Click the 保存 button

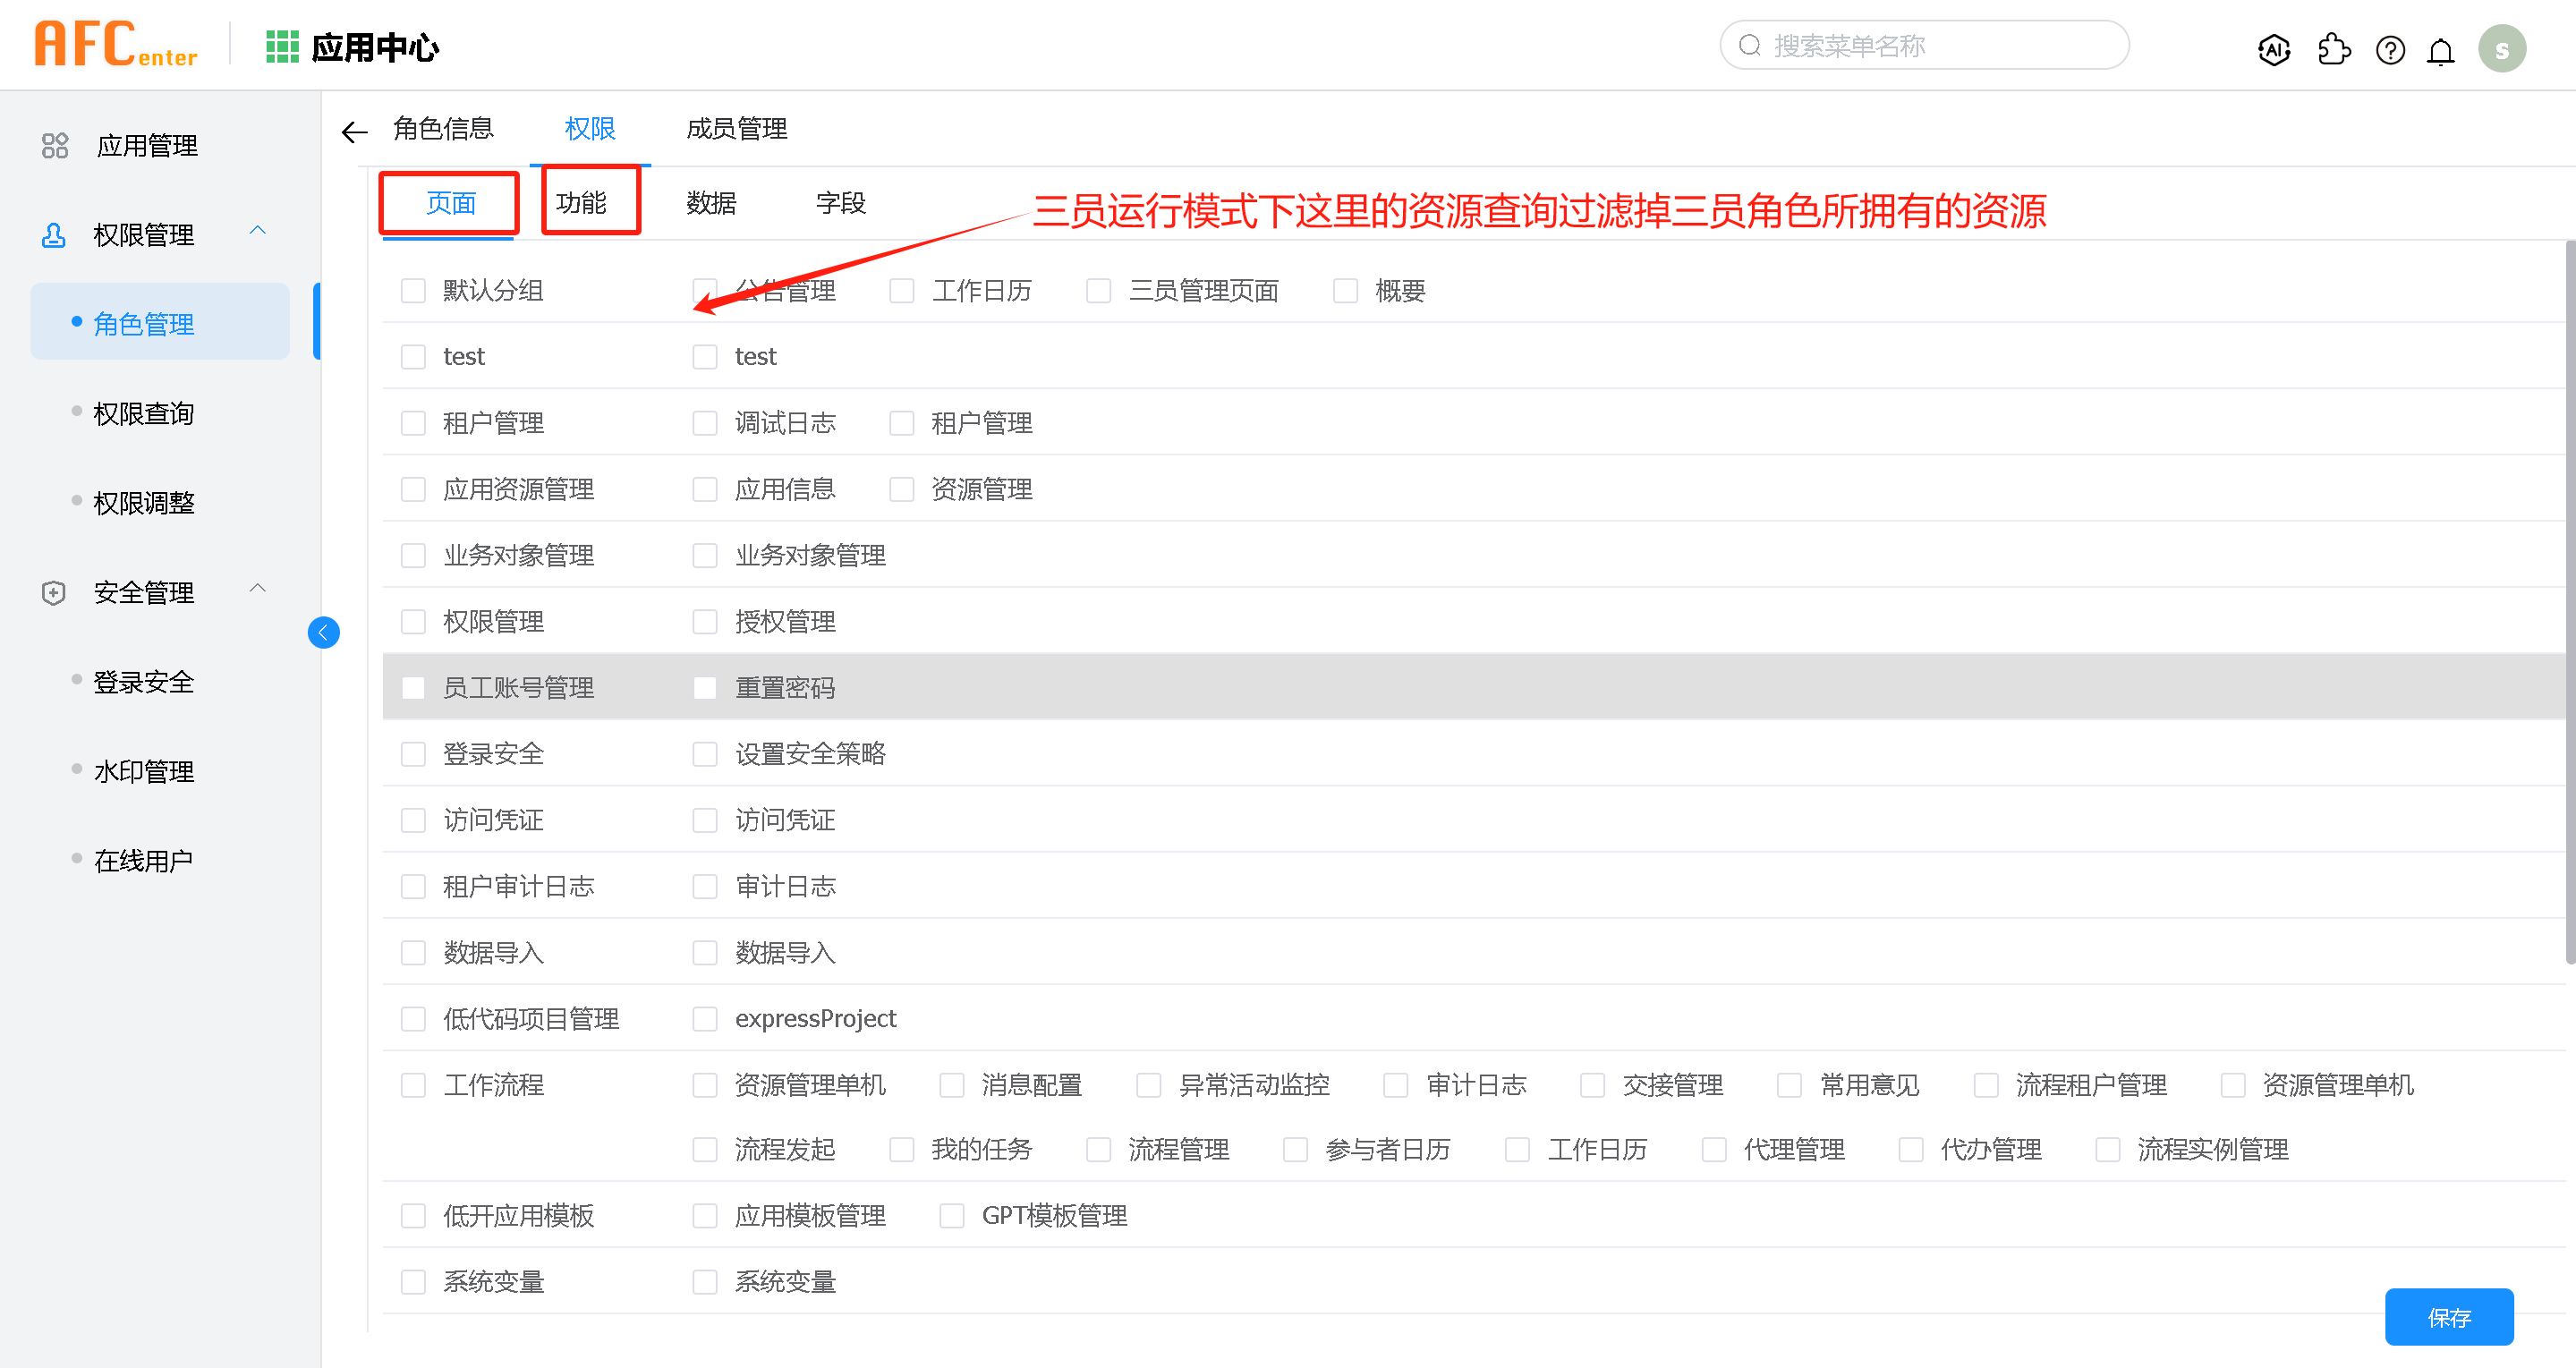click(2448, 1317)
